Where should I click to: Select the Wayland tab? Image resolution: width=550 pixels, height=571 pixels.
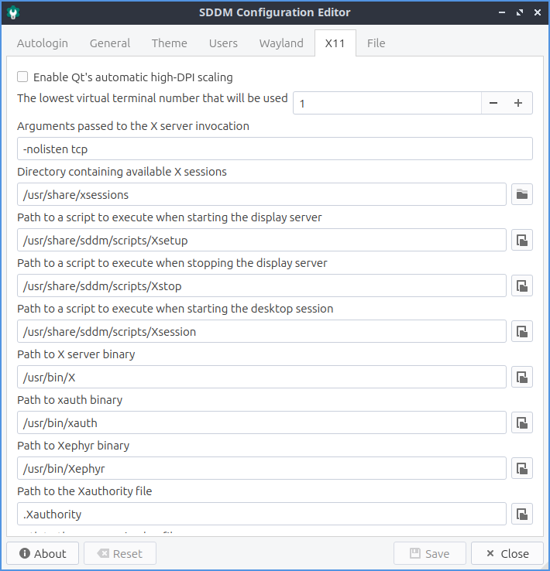(x=281, y=43)
